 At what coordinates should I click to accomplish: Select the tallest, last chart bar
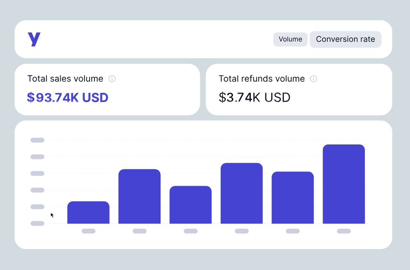pyautogui.click(x=344, y=184)
